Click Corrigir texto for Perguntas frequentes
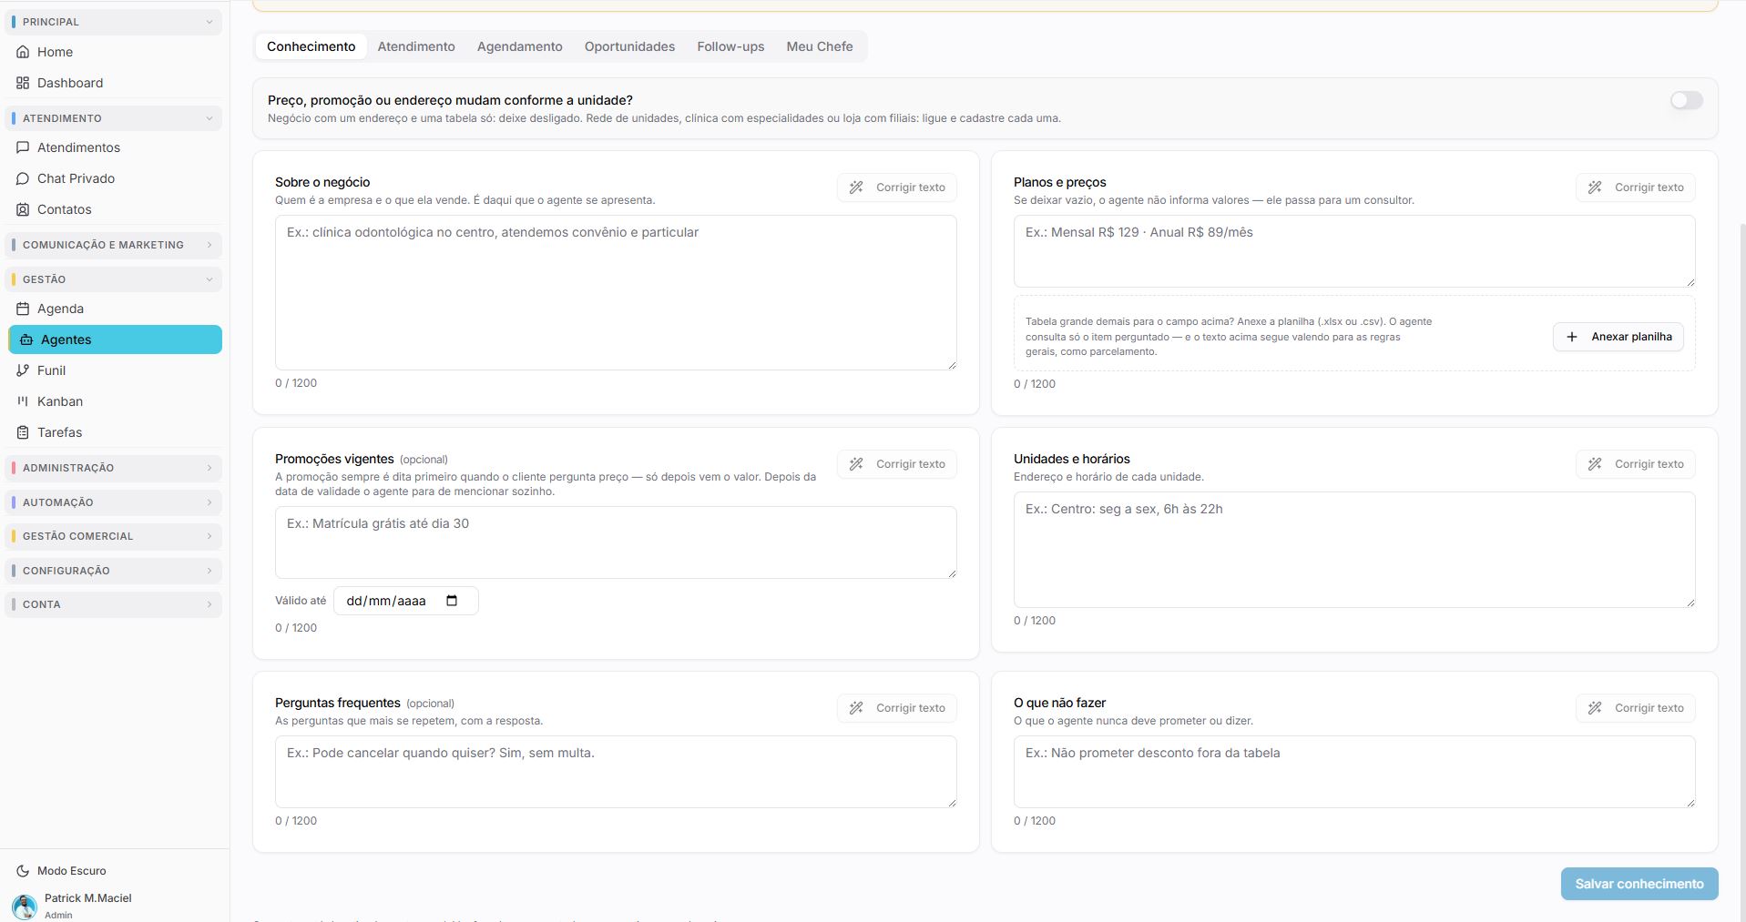Screen dimensions: 1746x922 897,708
